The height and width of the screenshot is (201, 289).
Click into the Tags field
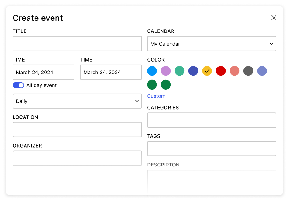point(211,149)
